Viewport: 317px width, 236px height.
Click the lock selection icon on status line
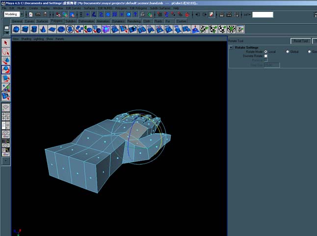(142, 15)
